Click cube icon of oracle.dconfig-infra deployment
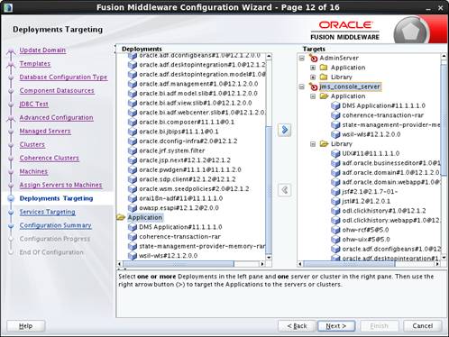This screenshot has width=449, height=337. tap(133, 141)
